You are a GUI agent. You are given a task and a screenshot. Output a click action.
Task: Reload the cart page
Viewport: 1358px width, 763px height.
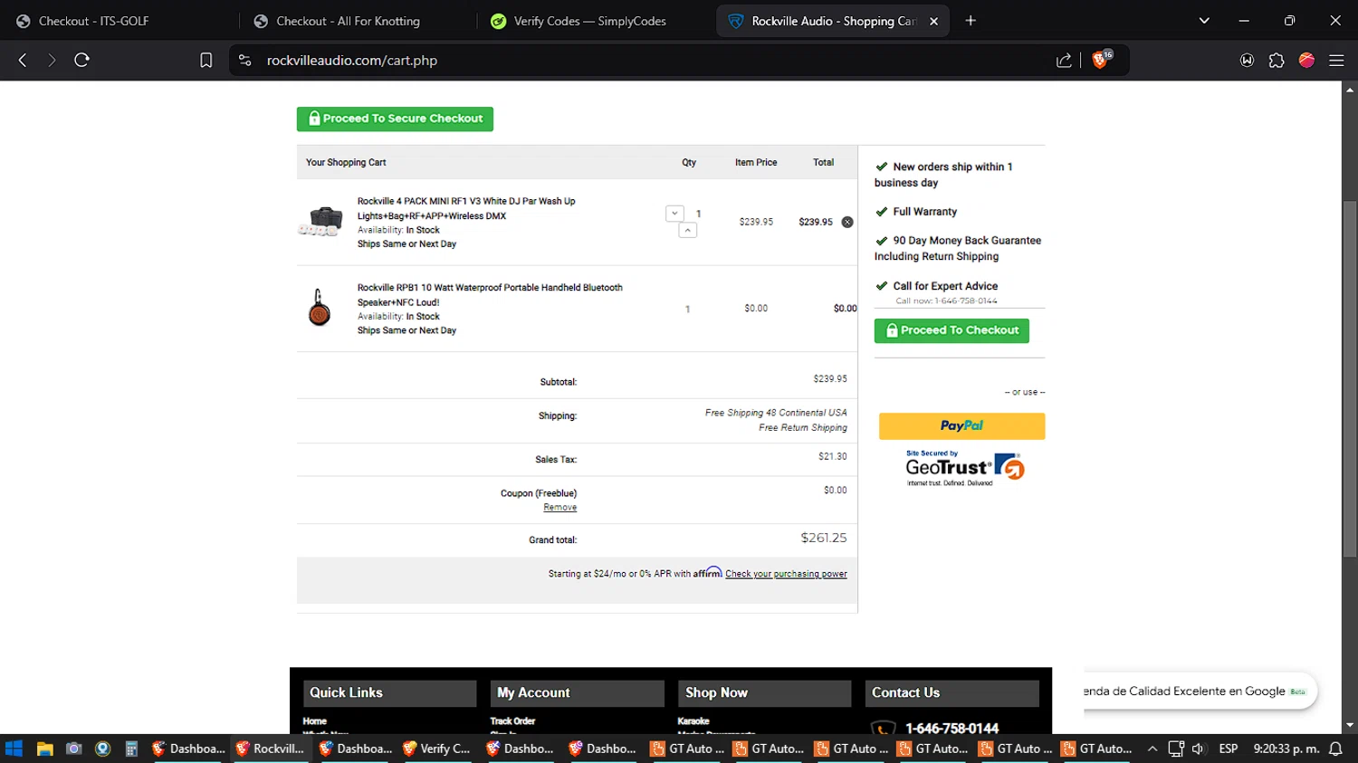(x=81, y=61)
